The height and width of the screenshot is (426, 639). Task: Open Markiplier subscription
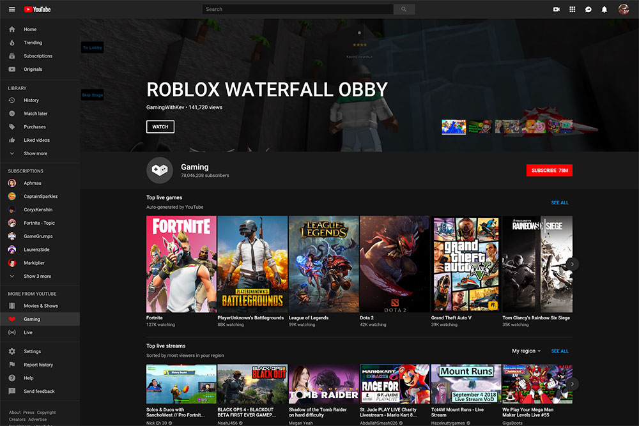(40, 262)
